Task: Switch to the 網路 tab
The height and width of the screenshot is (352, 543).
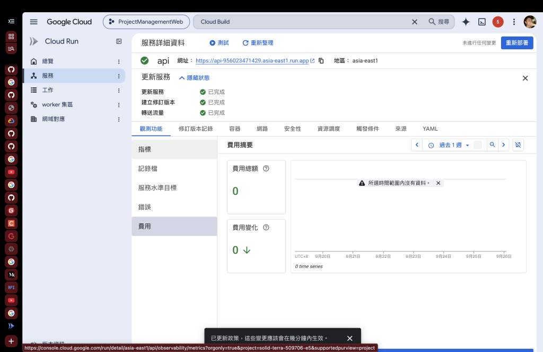Action: coord(262,129)
